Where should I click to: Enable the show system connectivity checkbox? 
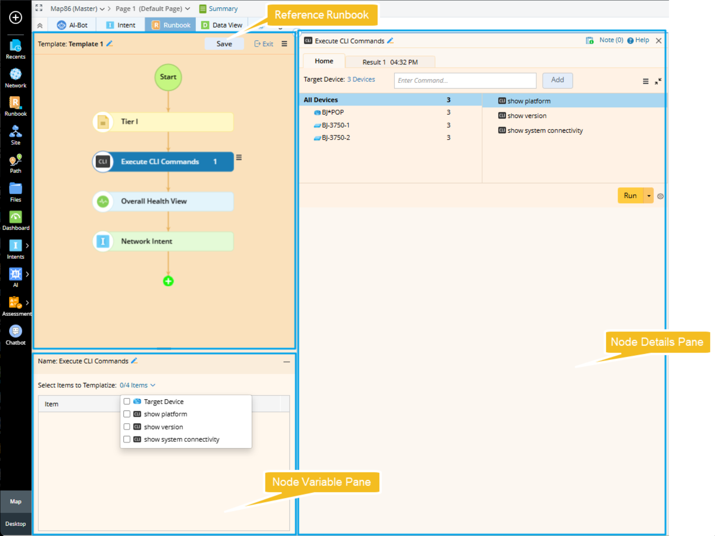[127, 439]
